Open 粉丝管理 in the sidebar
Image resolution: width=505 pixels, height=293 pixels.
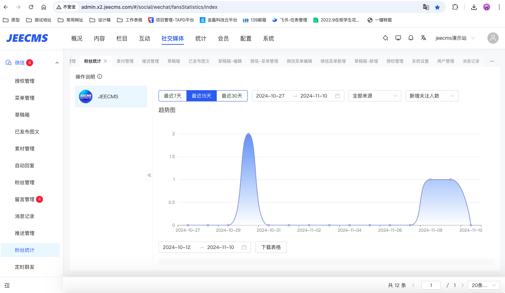click(25, 182)
